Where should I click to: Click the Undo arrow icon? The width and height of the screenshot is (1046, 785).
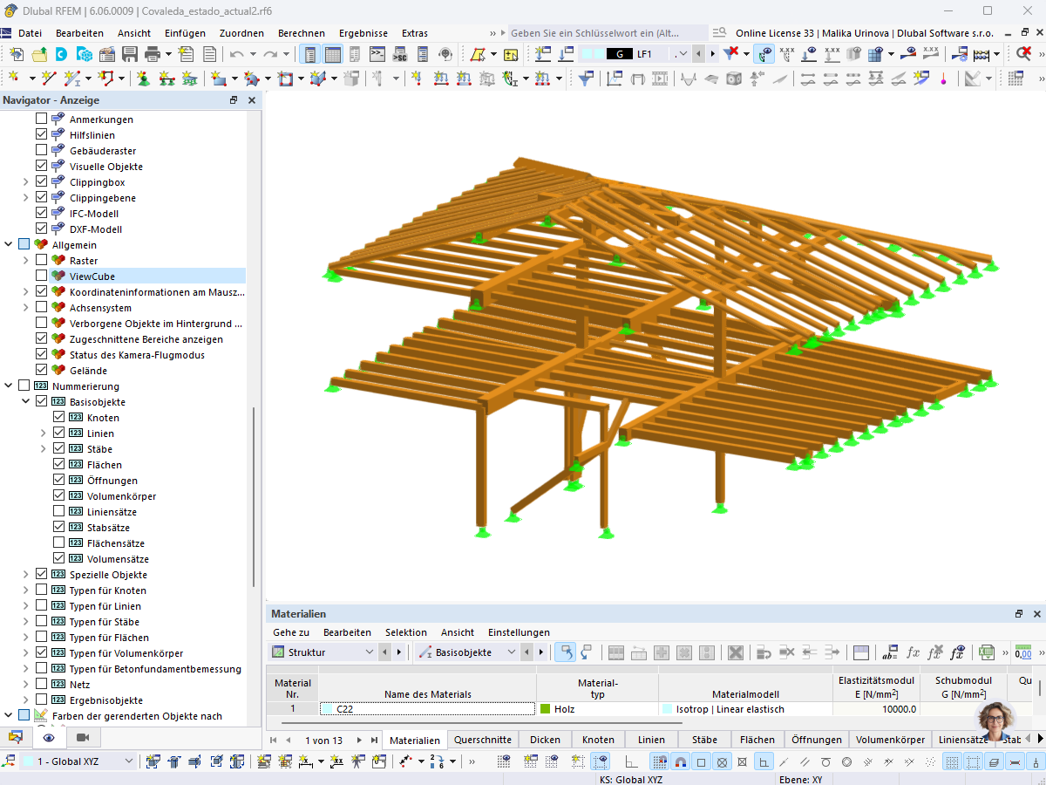(x=237, y=54)
